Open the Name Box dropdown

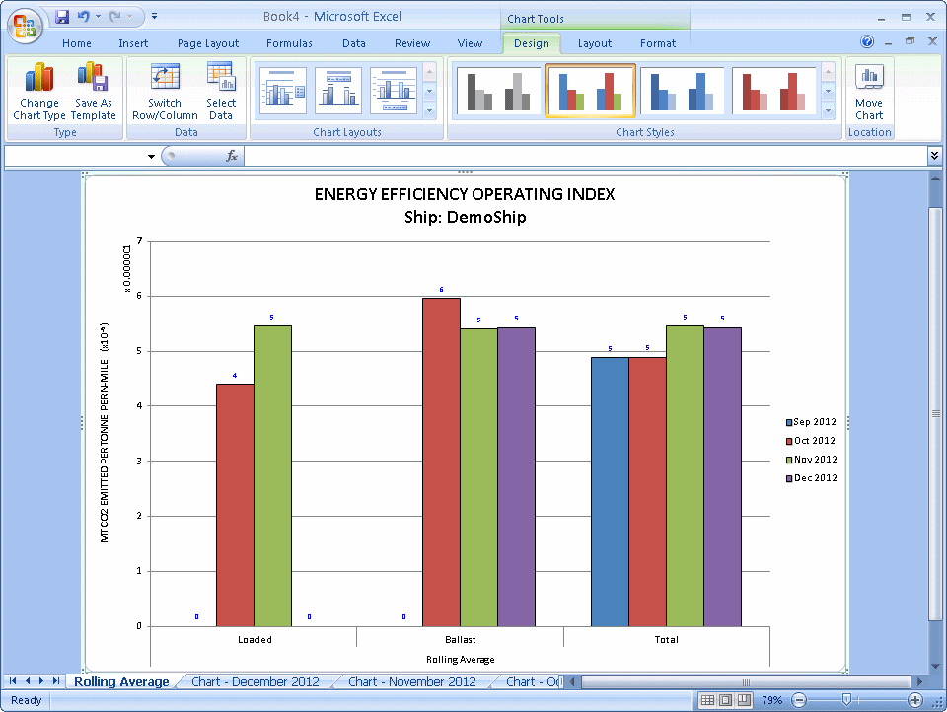click(x=151, y=157)
